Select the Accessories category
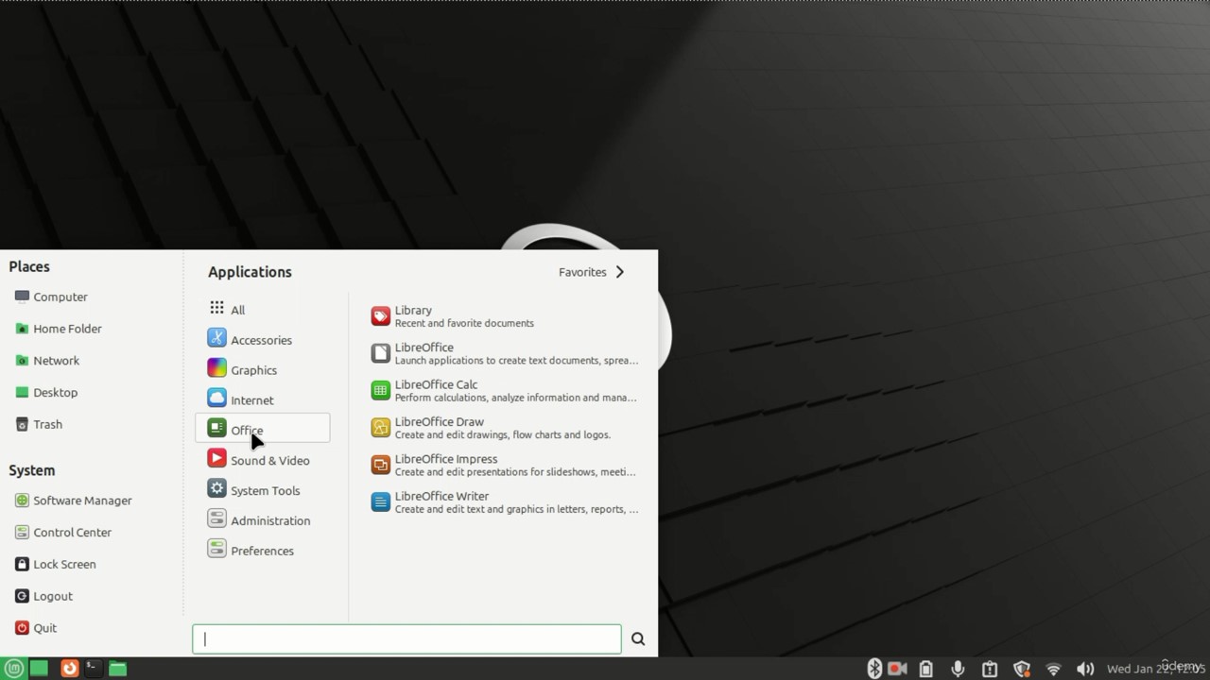The height and width of the screenshot is (680, 1210). point(262,339)
